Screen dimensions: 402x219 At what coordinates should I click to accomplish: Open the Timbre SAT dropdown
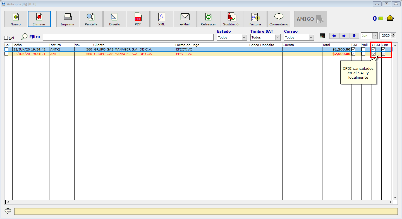pyautogui.click(x=277, y=37)
